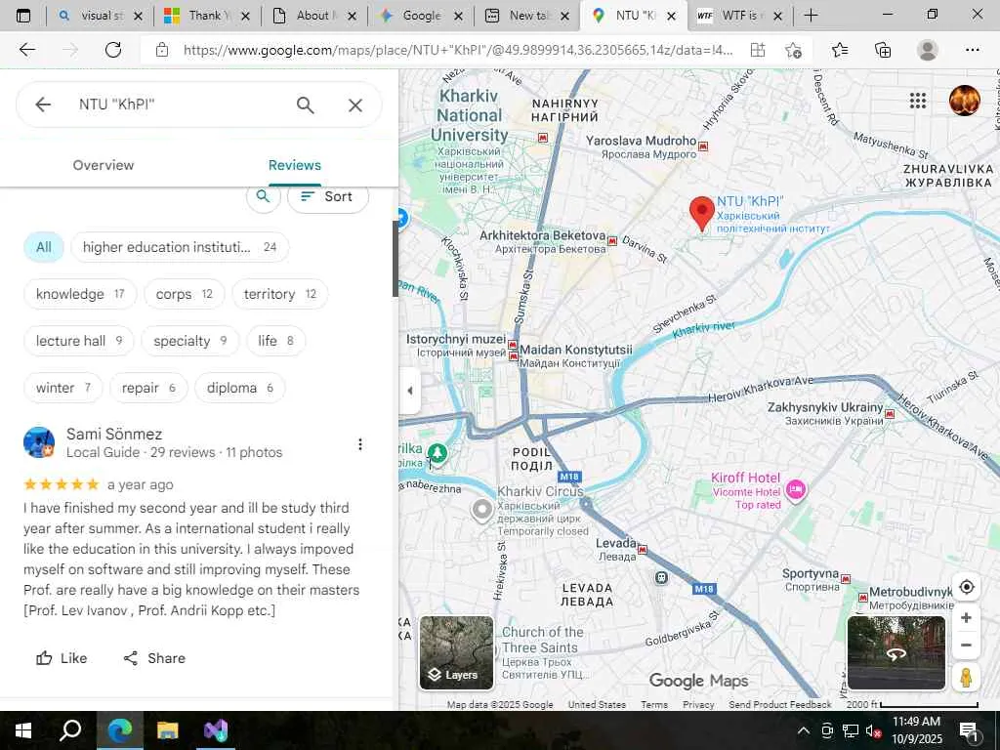
Task: Open Sami Sönmez profile picture
Action: coord(39,442)
